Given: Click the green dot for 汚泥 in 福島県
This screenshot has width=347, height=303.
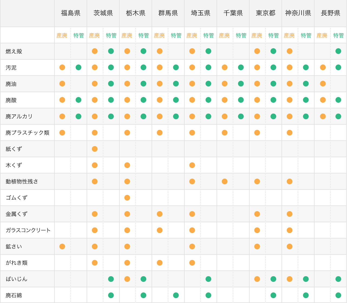Looking at the screenshot, I should click(78, 67).
